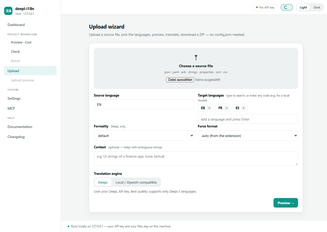Image resolution: width=327 pixels, height=232 pixels.
Task: Focus the add a language input field
Action: pos(248,119)
